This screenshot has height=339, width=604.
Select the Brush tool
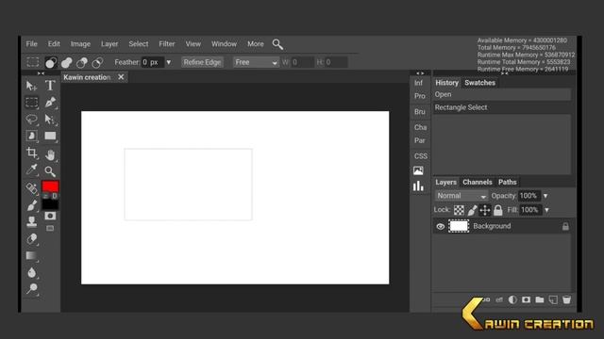(x=31, y=205)
